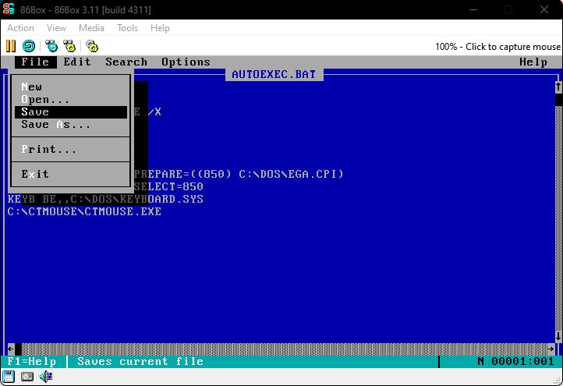The width and height of the screenshot is (563, 386).
Task: Click the horizontal scrollbar left arrow
Action: click(11, 349)
